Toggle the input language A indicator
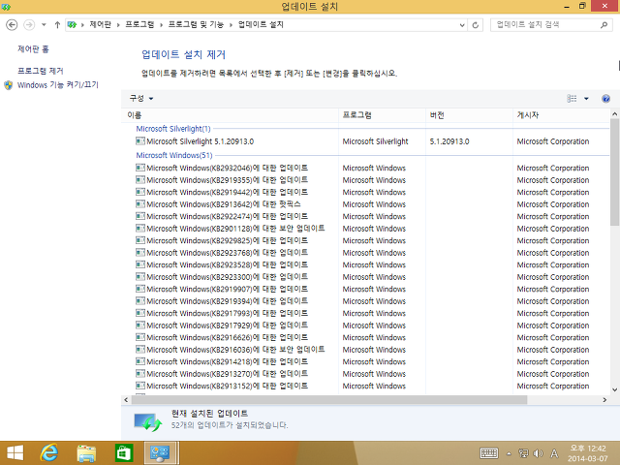This screenshot has width=620, height=465. [554, 453]
